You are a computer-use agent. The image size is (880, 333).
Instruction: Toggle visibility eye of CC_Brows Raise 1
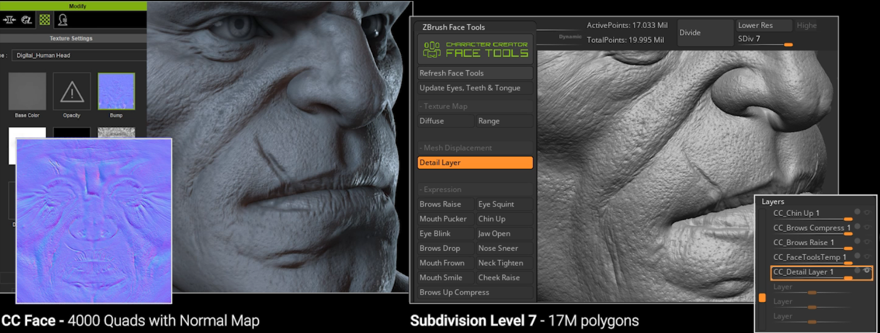coord(867,241)
